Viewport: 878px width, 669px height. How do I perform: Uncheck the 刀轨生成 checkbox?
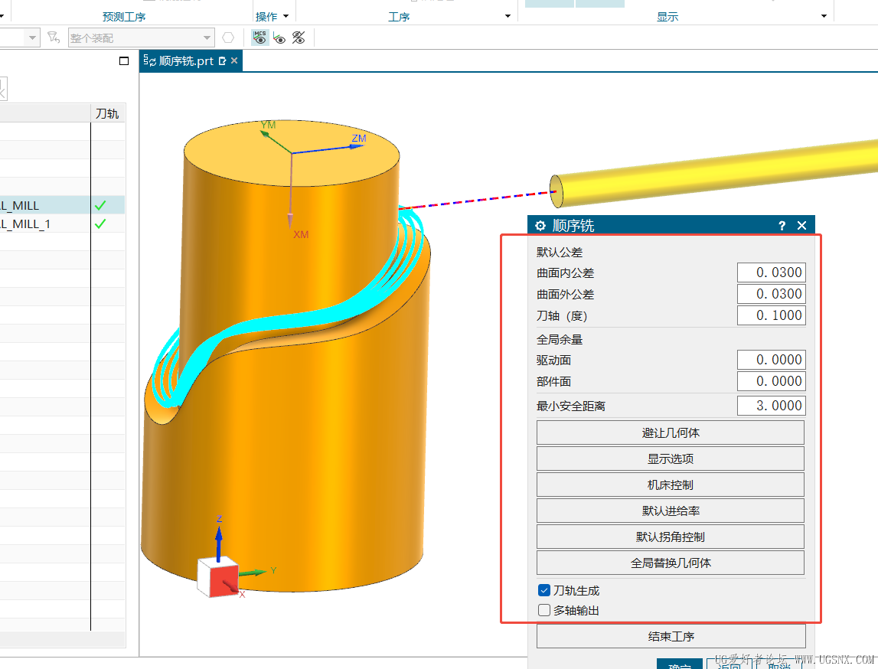click(544, 590)
